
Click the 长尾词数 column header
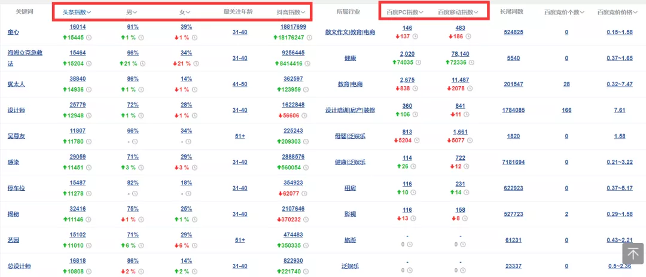[x=511, y=11]
